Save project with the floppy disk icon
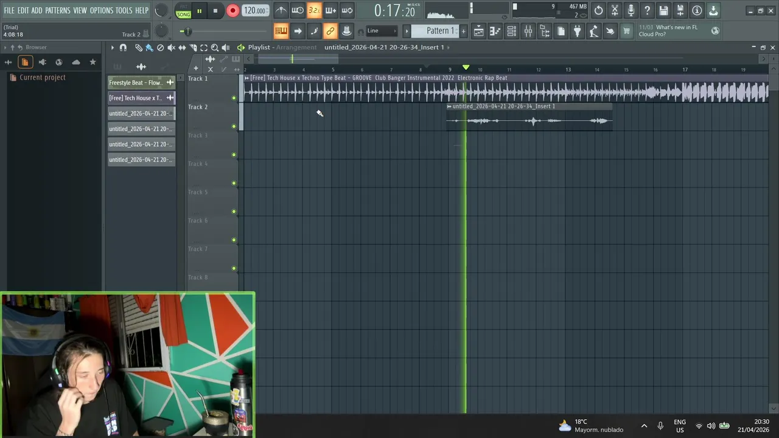The width and height of the screenshot is (779, 438). click(x=664, y=10)
